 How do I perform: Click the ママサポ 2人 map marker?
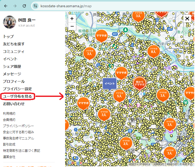pyautogui.click(x=126, y=143)
